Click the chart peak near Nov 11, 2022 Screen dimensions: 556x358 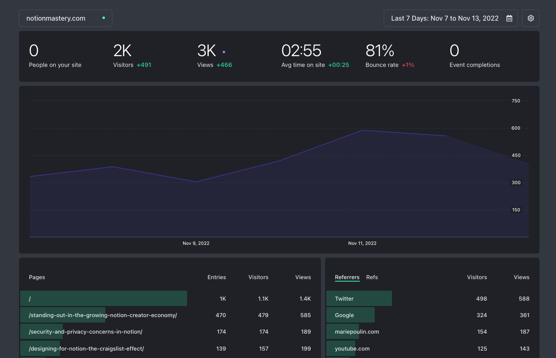pyautogui.click(x=362, y=130)
